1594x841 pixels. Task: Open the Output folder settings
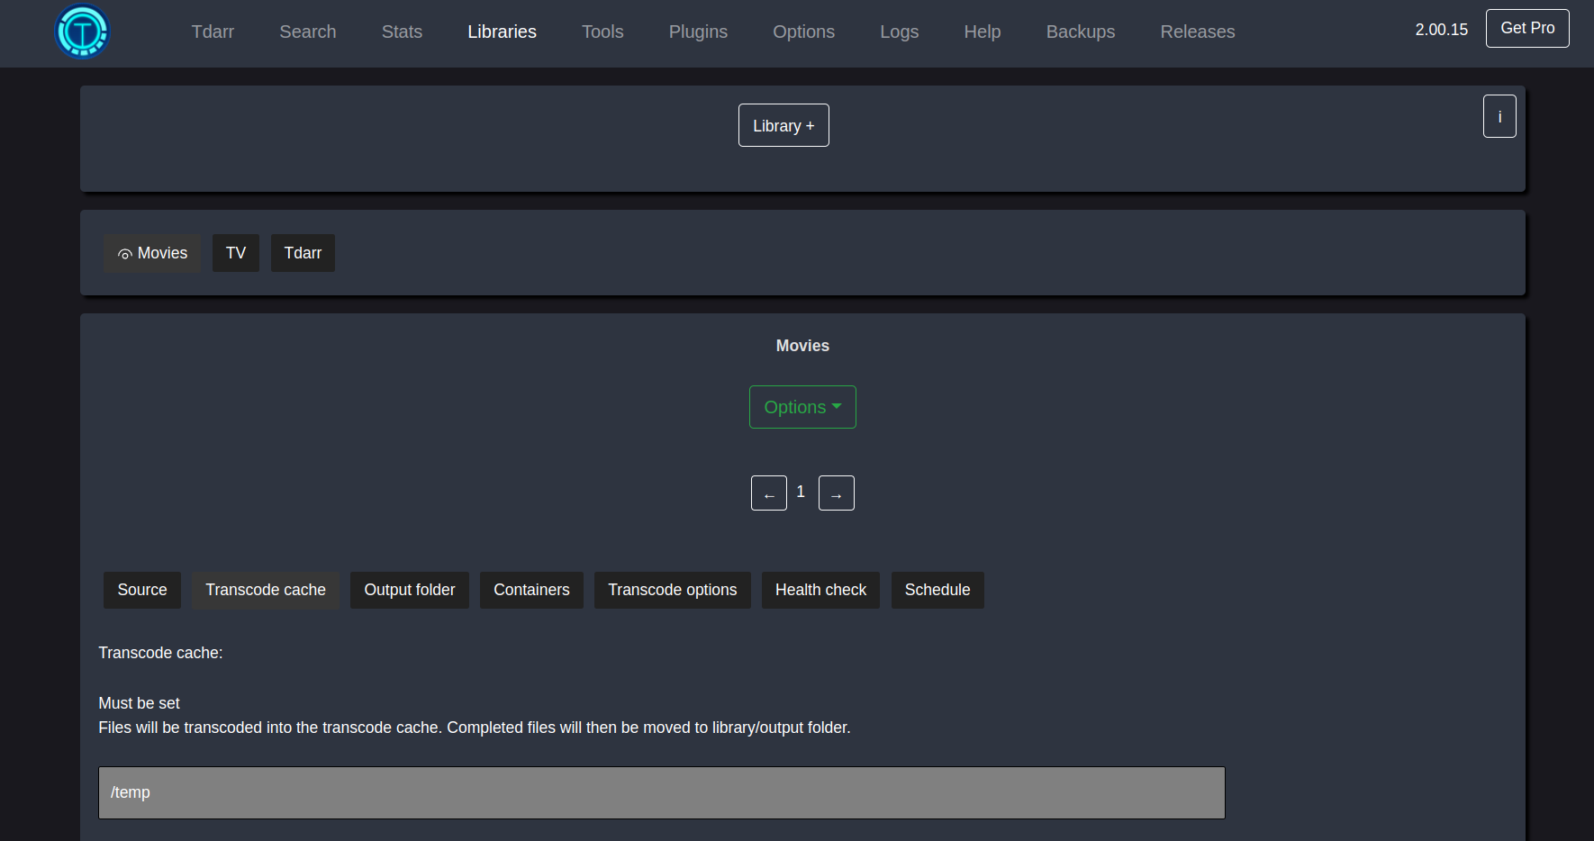(x=409, y=590)
